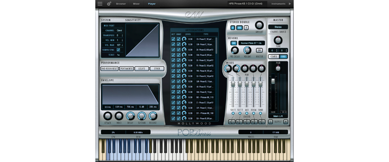Click the Main L/R output field

point(278,116)
